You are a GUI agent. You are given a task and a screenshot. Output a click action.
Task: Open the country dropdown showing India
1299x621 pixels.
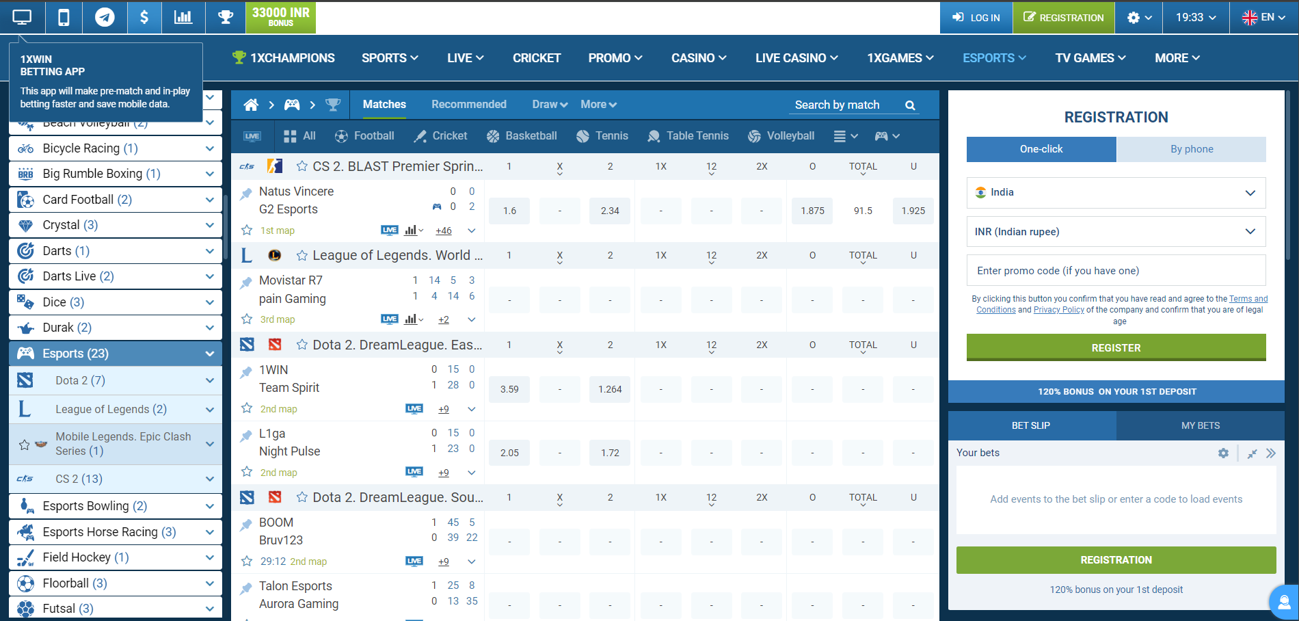click(x=1116, y=193)
